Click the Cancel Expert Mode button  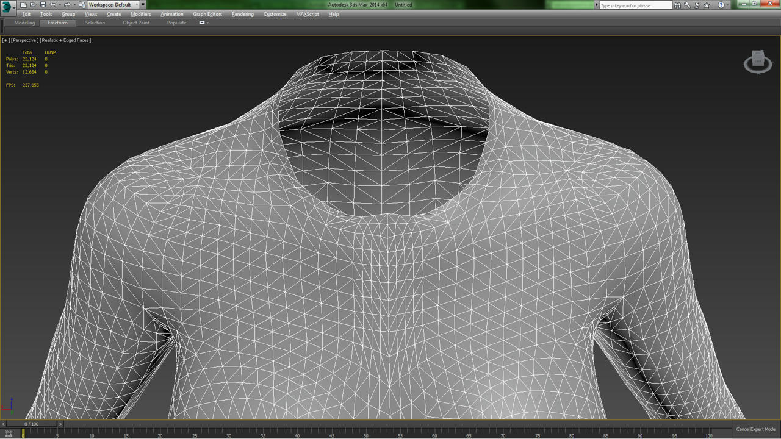(x=755, y=429)
